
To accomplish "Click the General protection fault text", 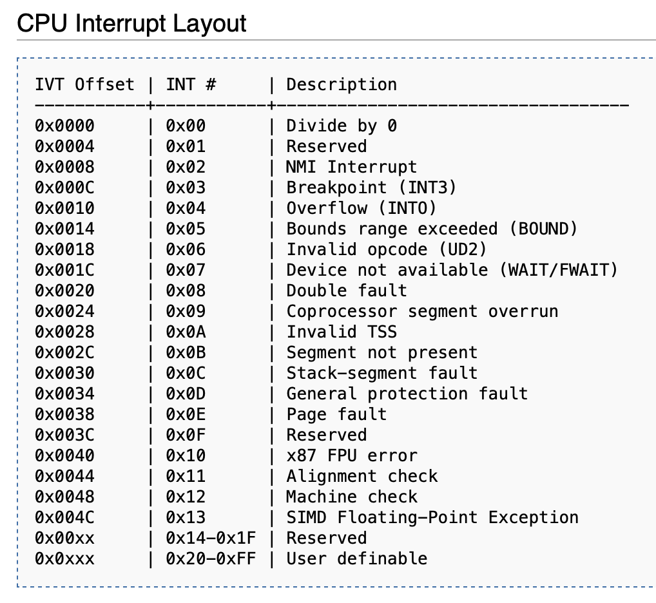I will 407,394.
